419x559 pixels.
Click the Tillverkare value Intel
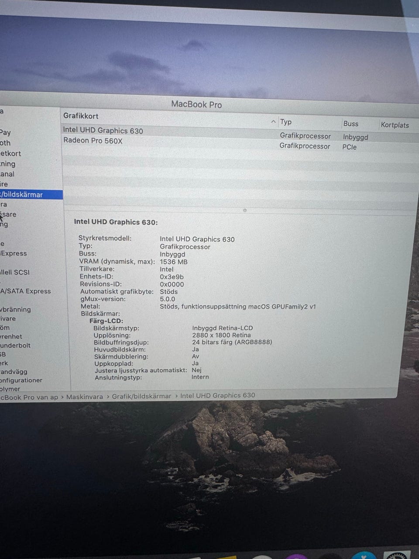click(167, 269)
